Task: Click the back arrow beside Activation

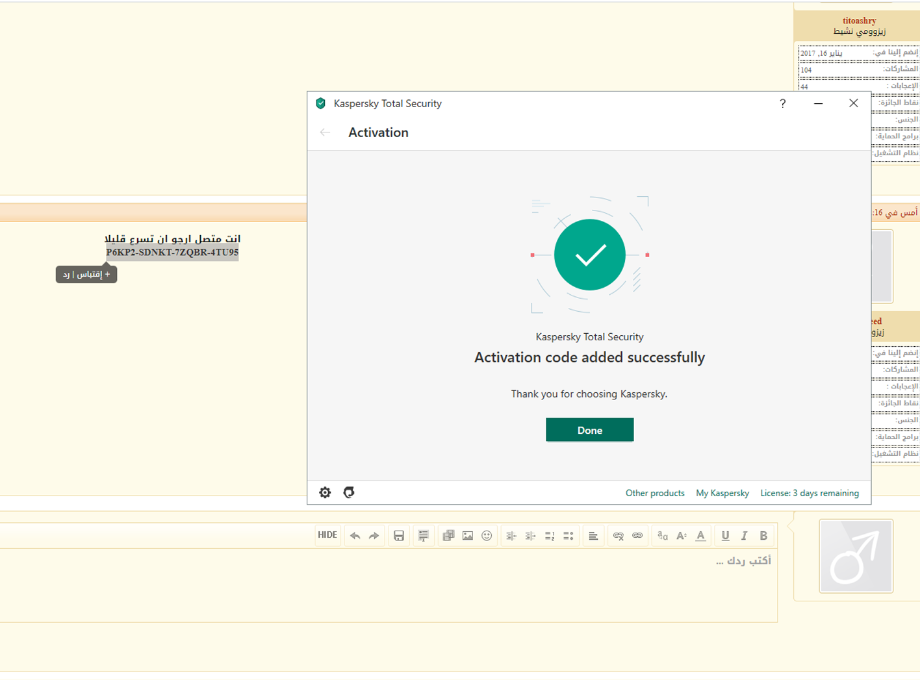Action: pos(325,132)
